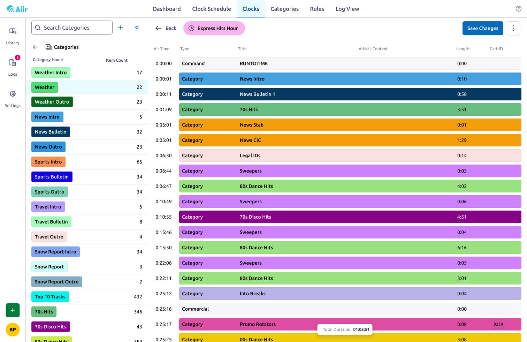Click the Legal IDs clock row
527x342 pixels.
coord(350,155)
